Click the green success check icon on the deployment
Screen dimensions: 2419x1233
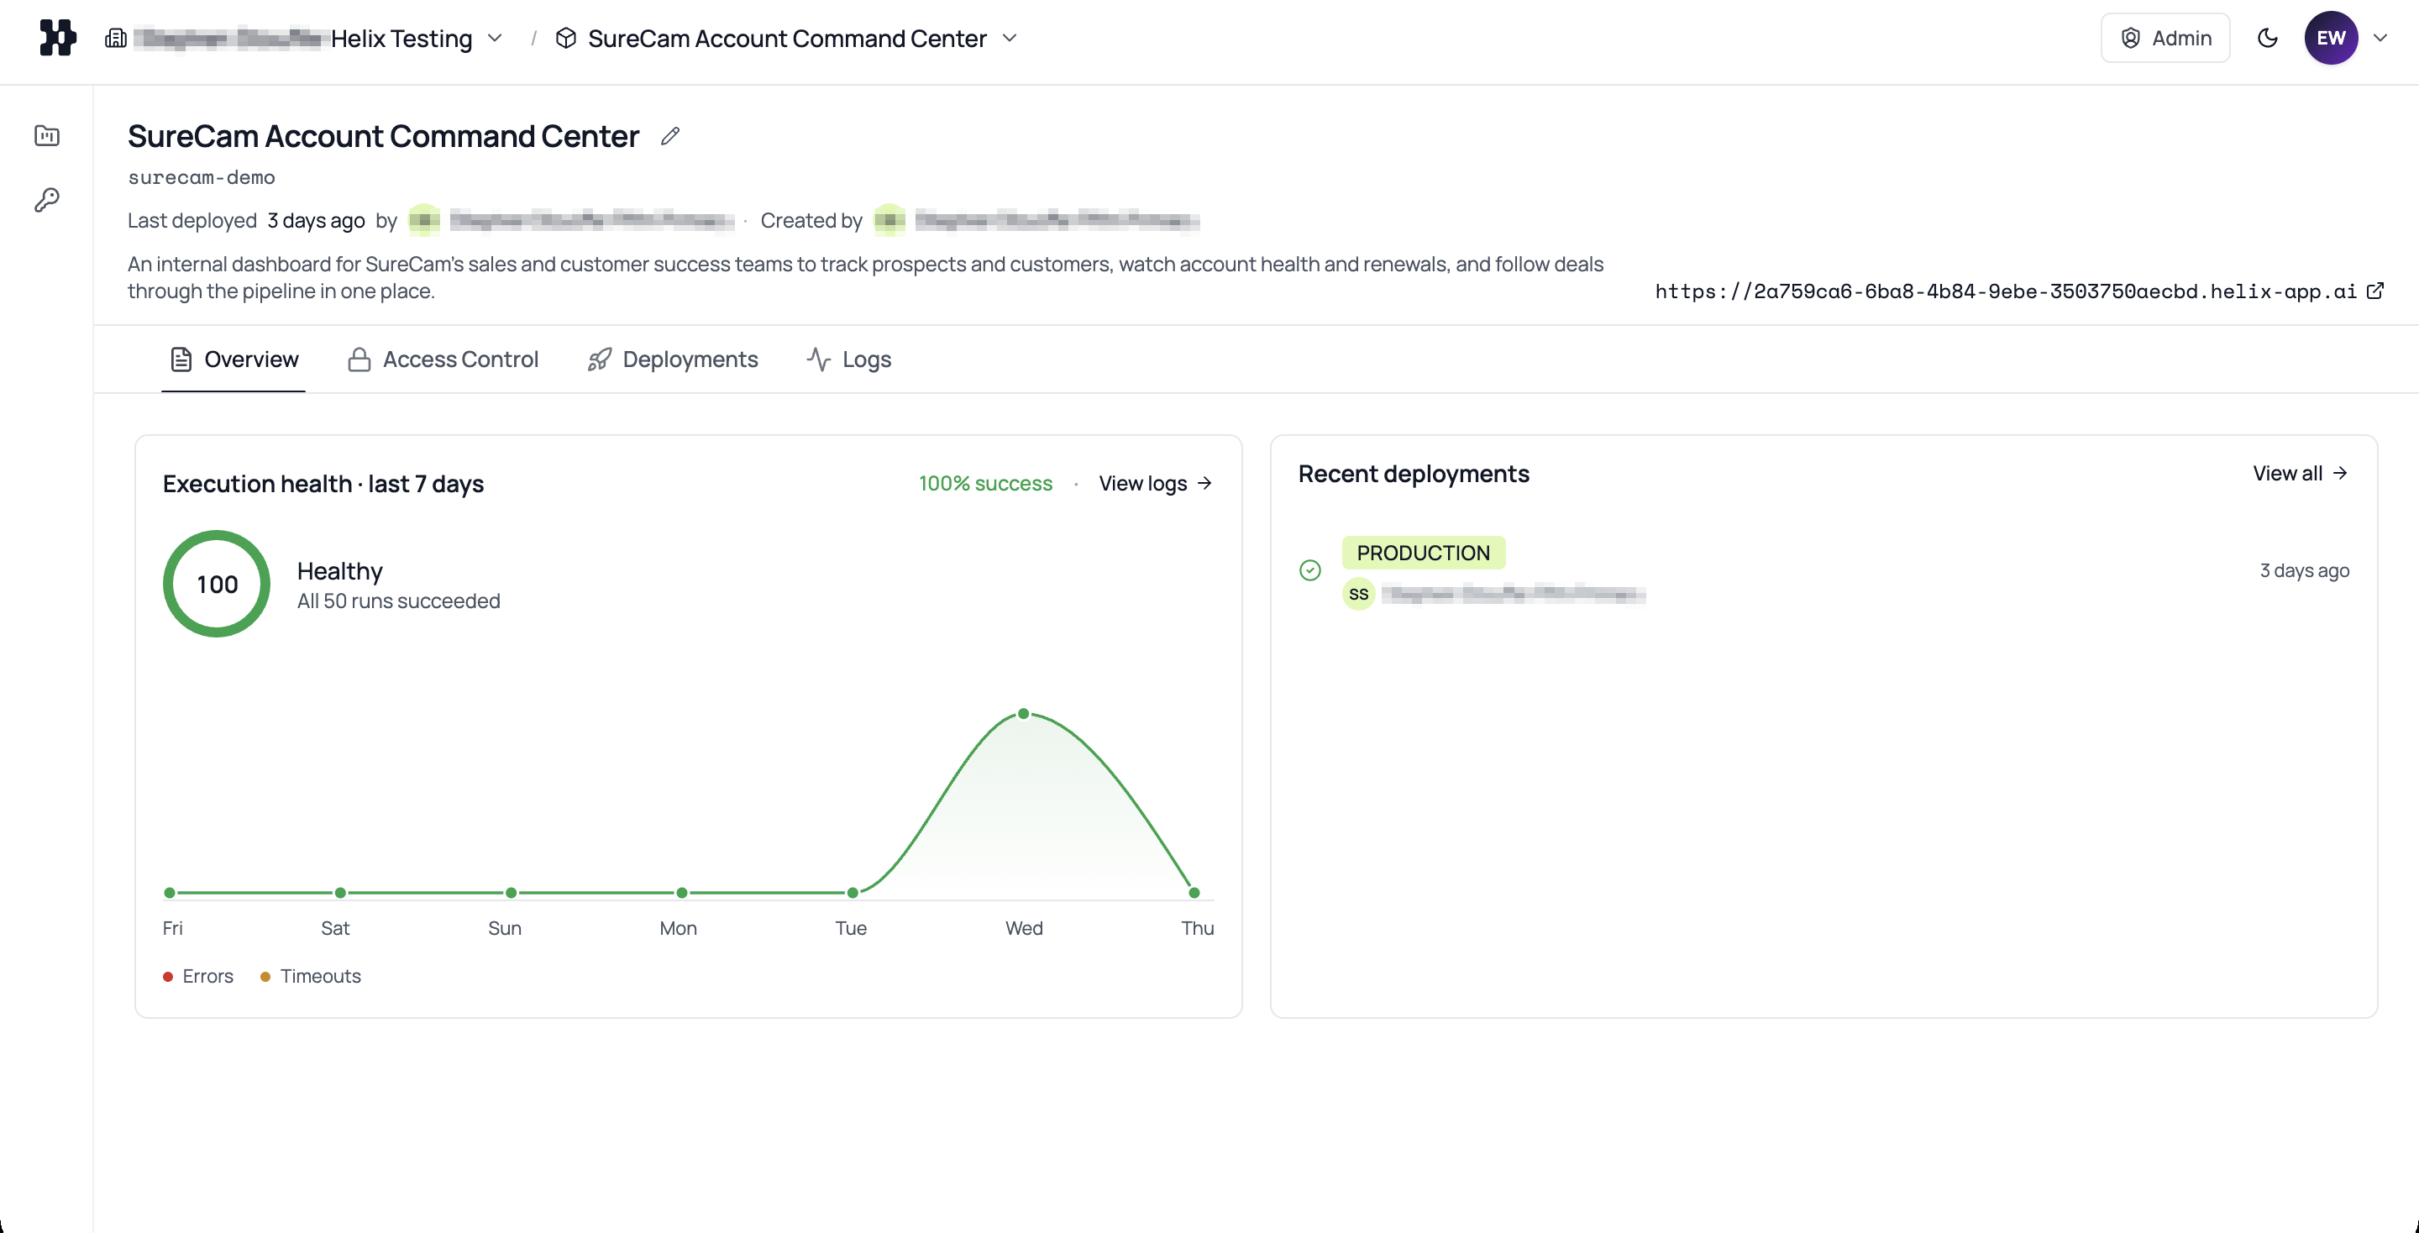tap(1310, 570)
